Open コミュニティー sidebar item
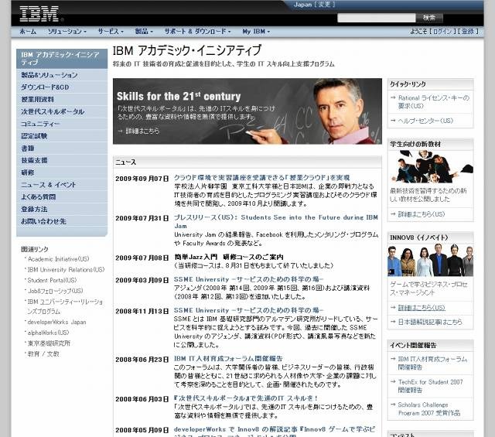The image size is (495, 437). pos(62,124)
